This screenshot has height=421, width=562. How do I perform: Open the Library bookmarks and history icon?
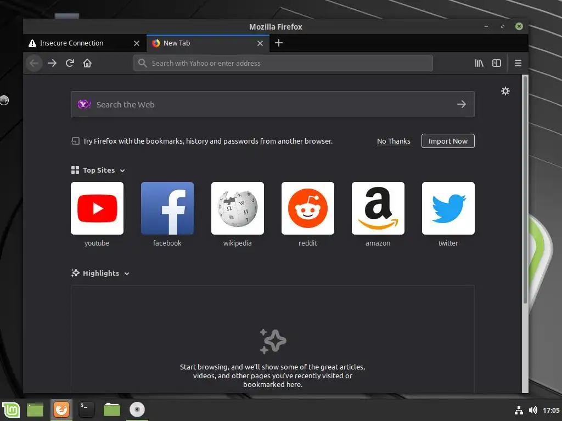pyautogui.click(x=479, y=64)
